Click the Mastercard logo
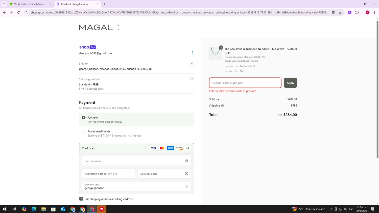 pyautogui.click(x=162, y=148)
